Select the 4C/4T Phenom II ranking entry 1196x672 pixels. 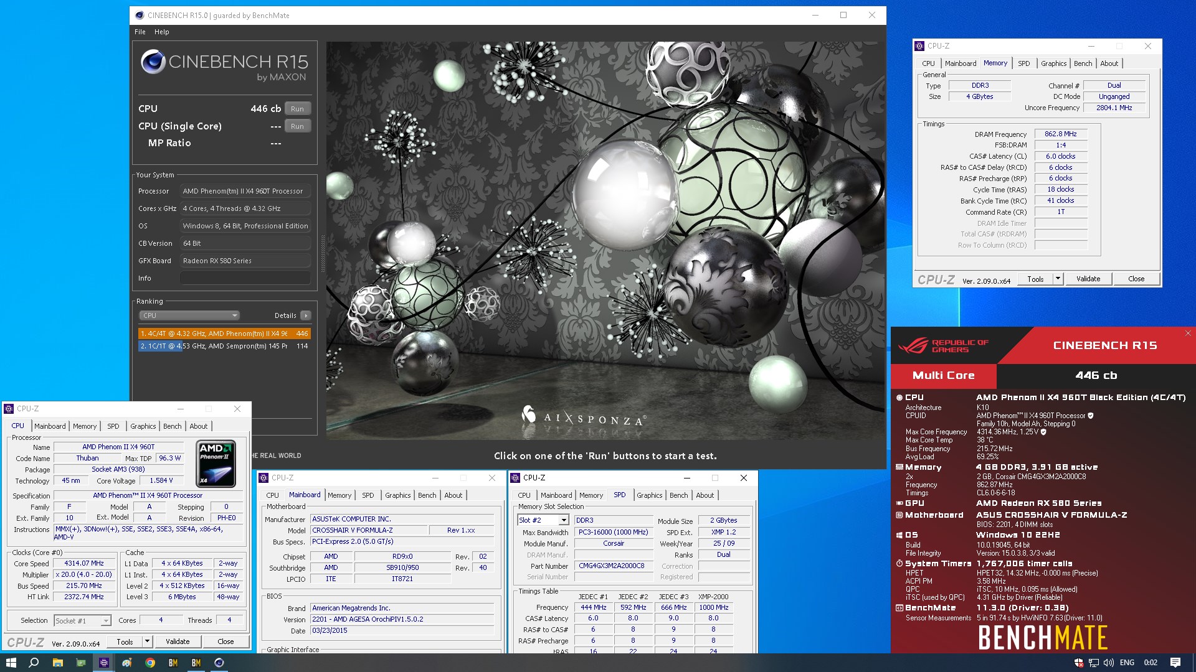pyautogui.click(x=224, y=334)
